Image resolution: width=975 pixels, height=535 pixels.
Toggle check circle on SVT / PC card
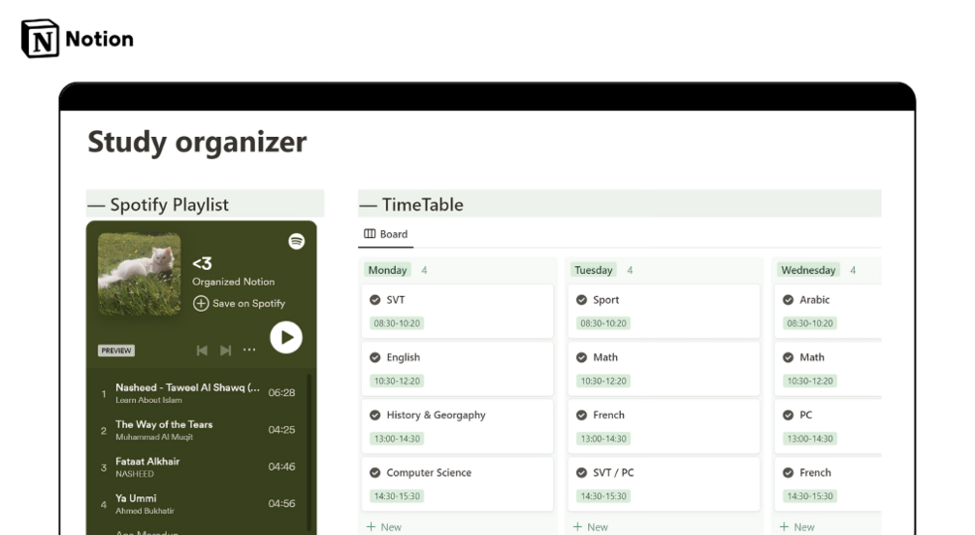coord(581,473)
